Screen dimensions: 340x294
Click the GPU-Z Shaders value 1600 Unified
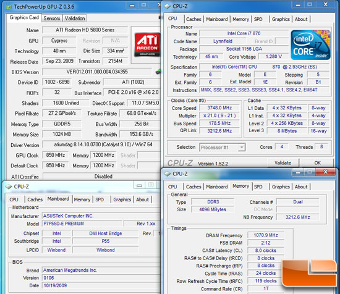point(66,103)
